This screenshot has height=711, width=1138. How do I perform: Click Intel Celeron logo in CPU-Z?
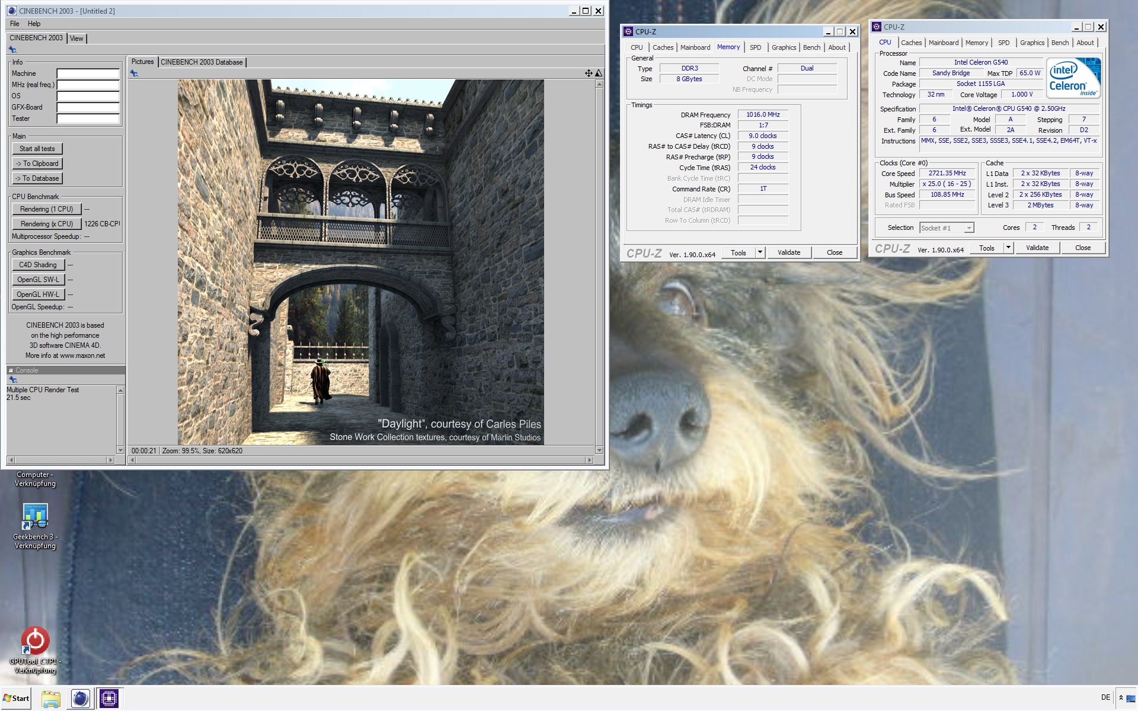point(1073,78)
